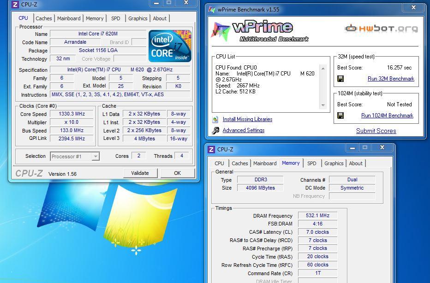Open Memory tab in top CPU-Z window
Screen dimensions: 430x283
click(95, 18)
